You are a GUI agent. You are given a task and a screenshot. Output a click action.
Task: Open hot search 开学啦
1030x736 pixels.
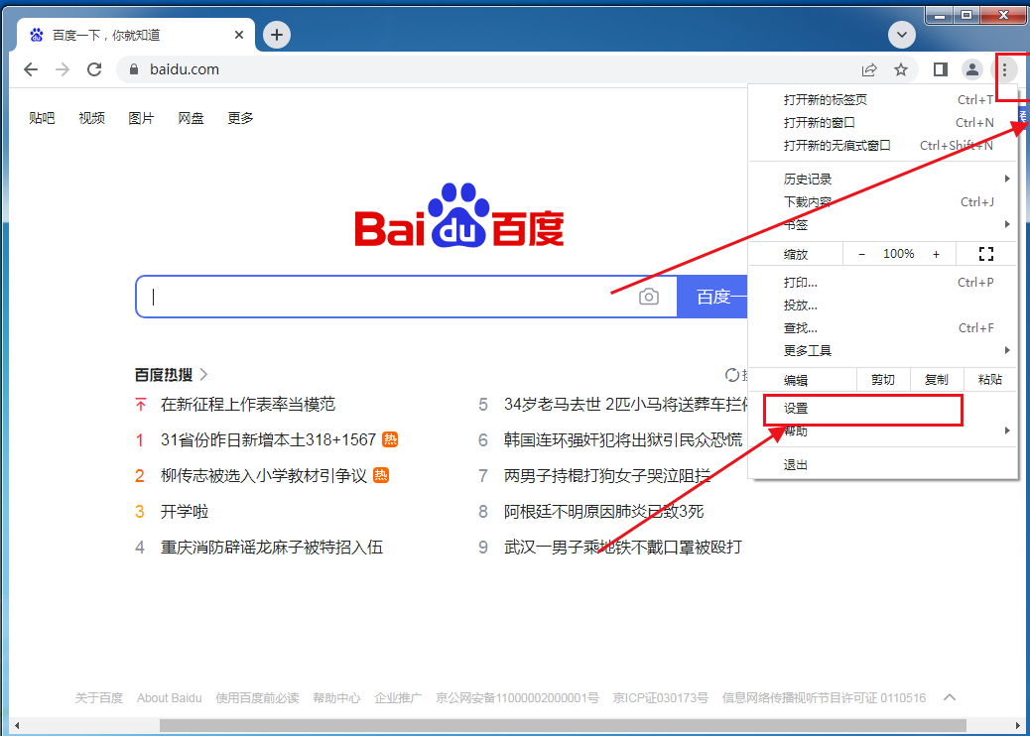coord(185,512)
